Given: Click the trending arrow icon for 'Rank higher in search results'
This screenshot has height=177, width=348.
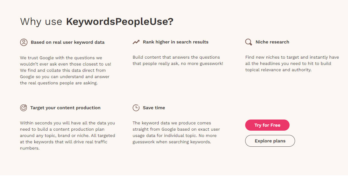Looking at the screenshot, I should pos(136,41).
